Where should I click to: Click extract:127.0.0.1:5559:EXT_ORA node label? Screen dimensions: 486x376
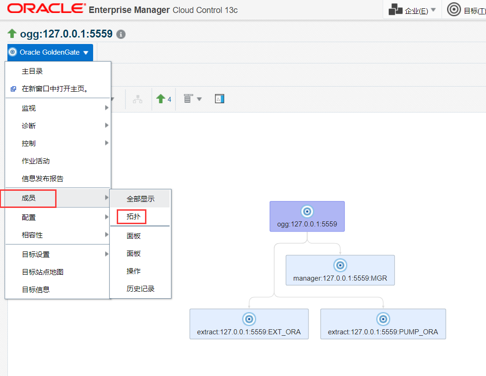[x=249, y=332]
